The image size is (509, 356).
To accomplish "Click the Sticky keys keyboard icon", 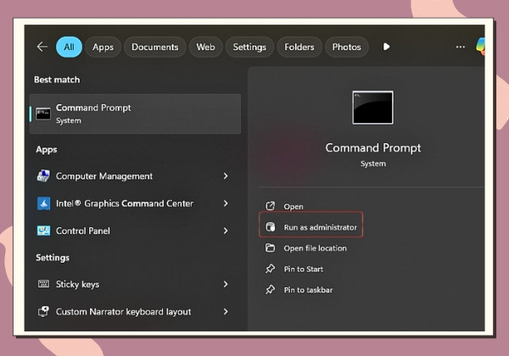I will point(43,284).
